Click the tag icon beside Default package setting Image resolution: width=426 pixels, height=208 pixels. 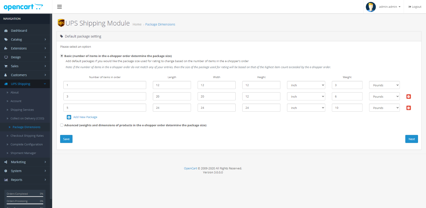[x=62, y=36]
